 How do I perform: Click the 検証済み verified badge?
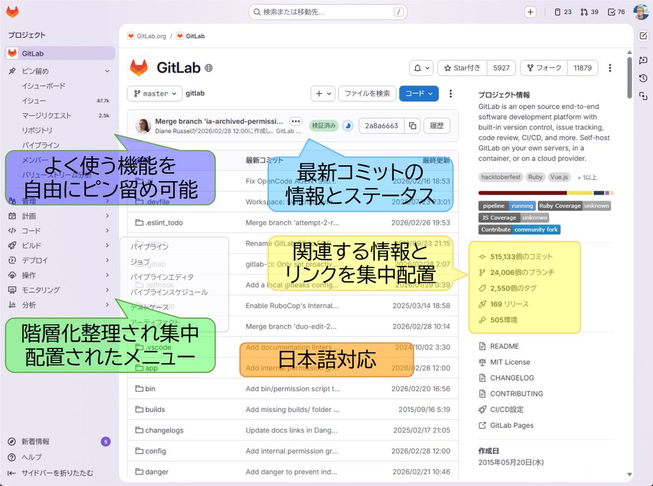[x=323, y=126]
